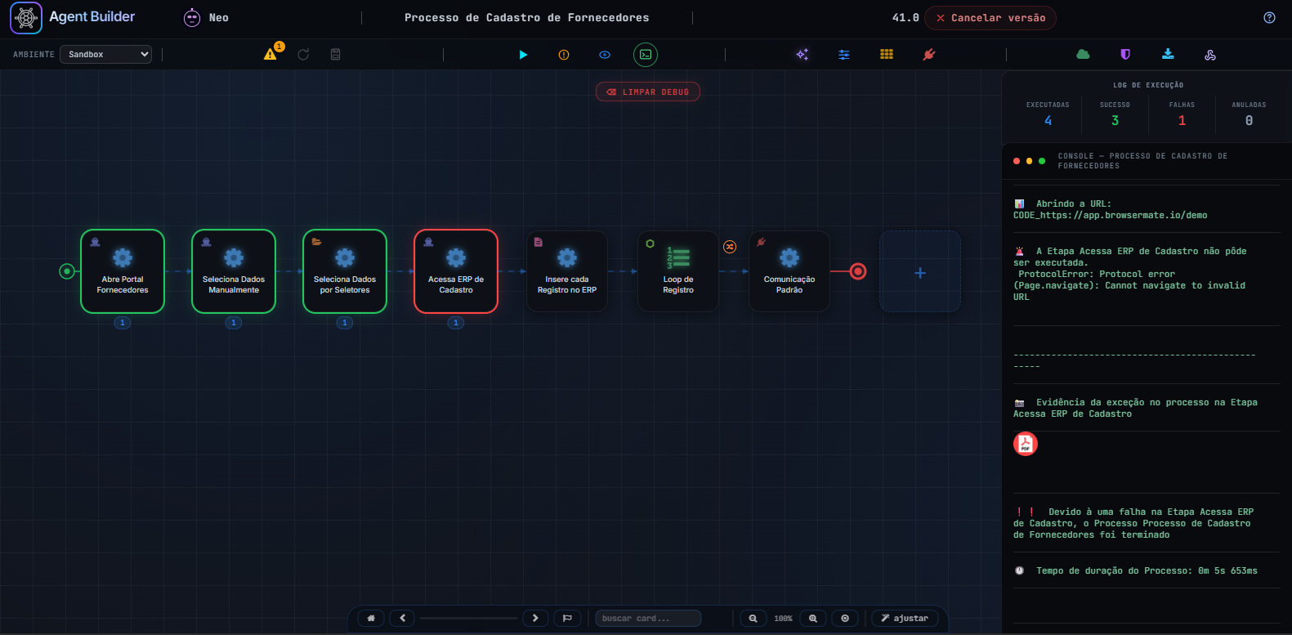Click the home button in bottom bar

pyautogui.click(x=371, y=618)
